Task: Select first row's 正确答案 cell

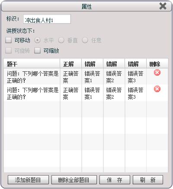Action: coord(71,77)
